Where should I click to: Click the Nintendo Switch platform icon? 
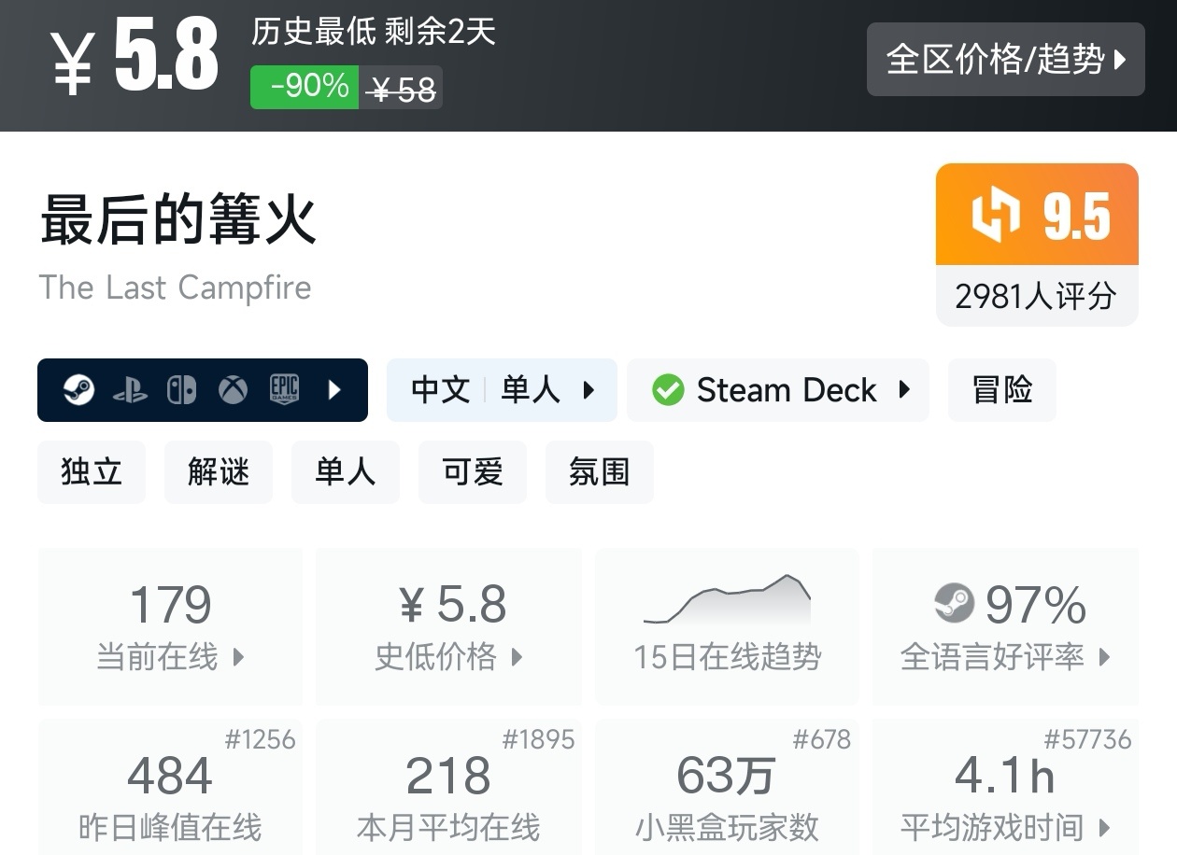182,389
